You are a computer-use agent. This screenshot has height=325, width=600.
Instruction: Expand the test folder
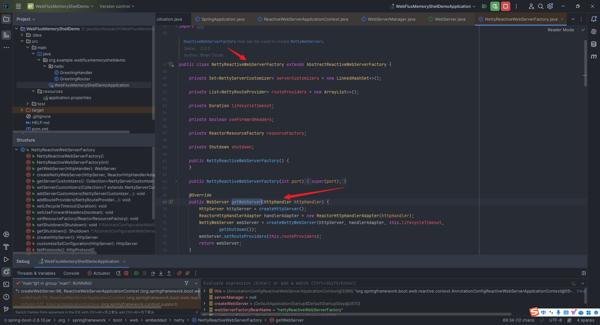pyautogui.click(x=27, y=104)
